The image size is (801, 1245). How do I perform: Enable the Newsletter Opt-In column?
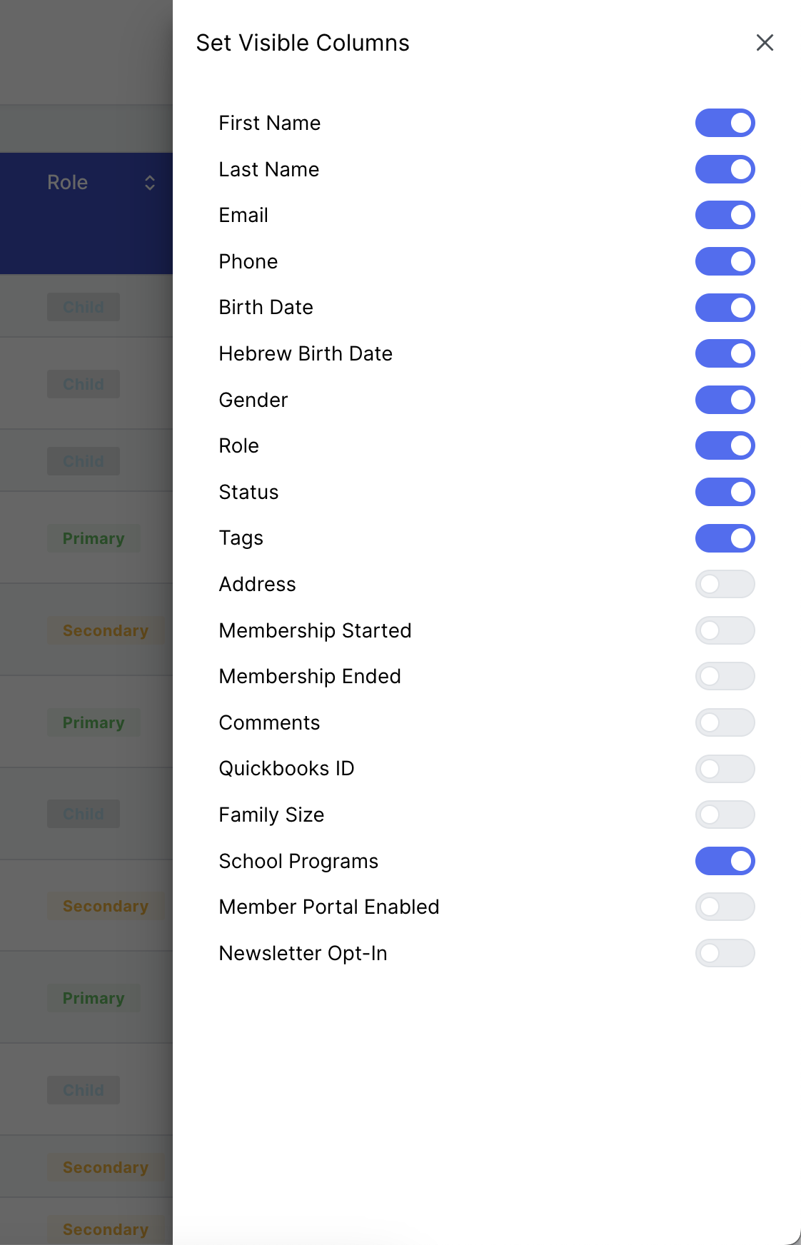pyautogui.click(x=725, y=953)
